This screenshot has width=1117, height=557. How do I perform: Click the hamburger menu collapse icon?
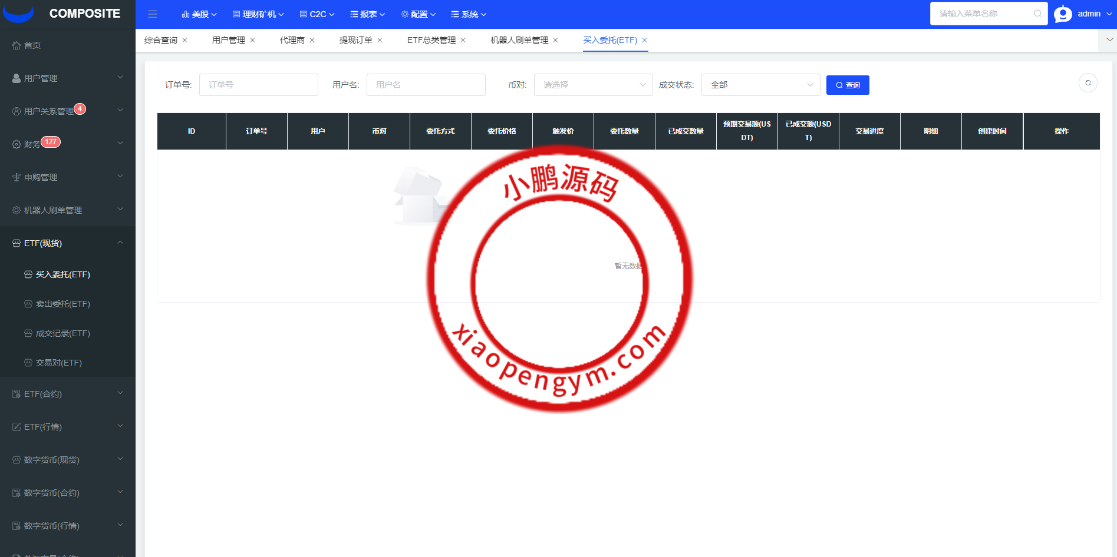coord(153,14)
